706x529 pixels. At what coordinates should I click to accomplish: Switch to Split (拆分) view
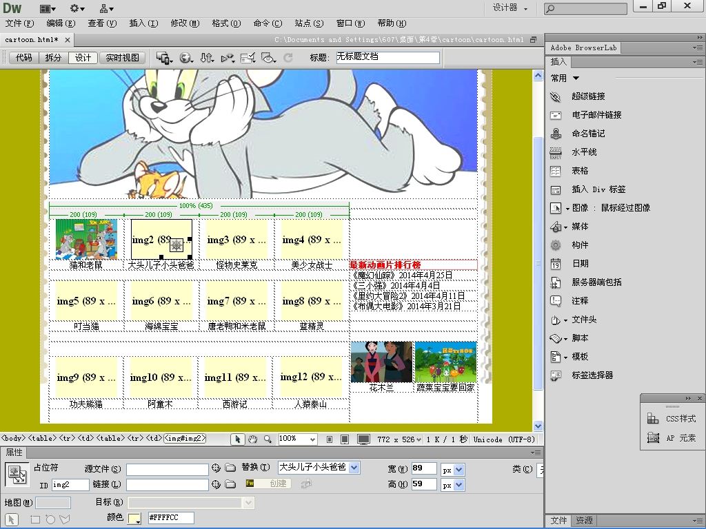click(53, 58)
